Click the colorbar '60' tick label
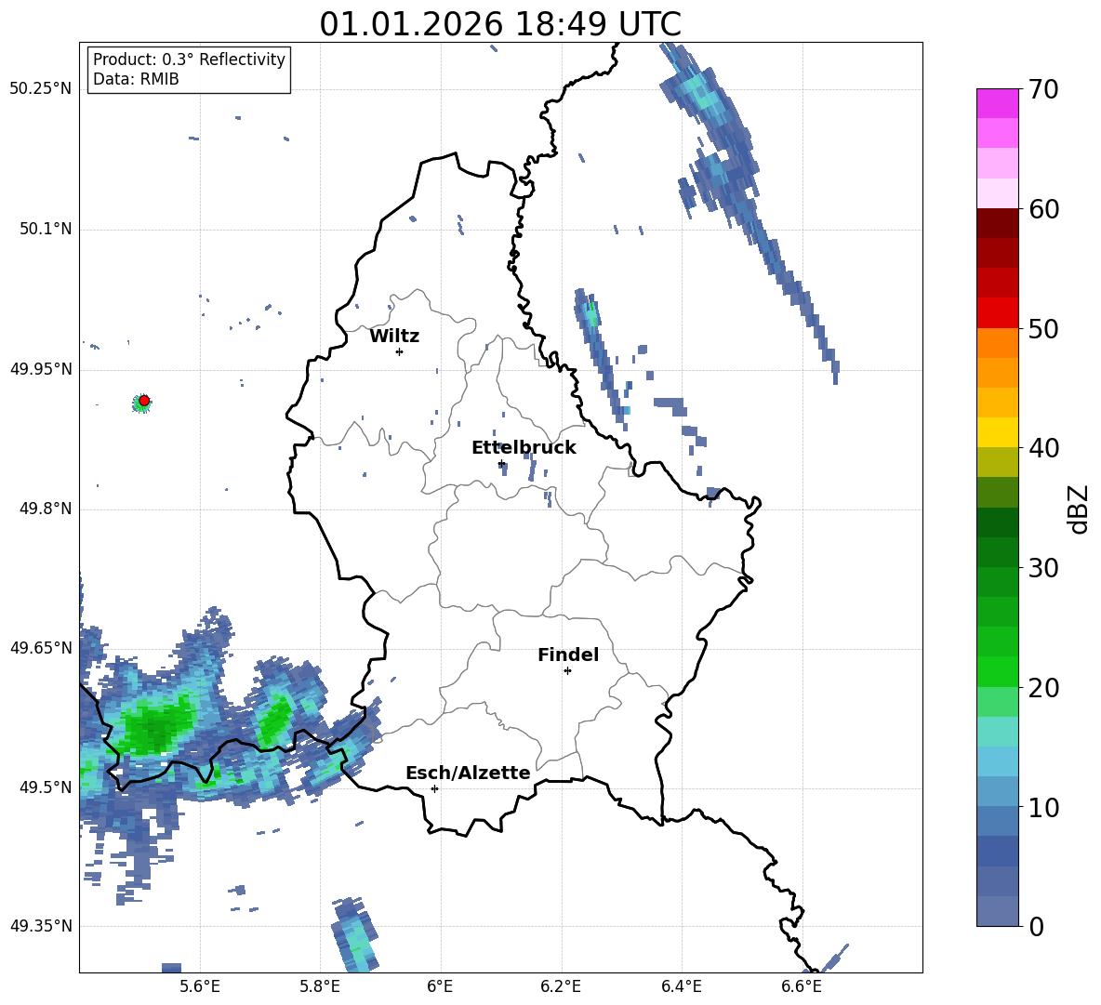Screen dimensions: 1101x1005 (x=1043, y=209)
